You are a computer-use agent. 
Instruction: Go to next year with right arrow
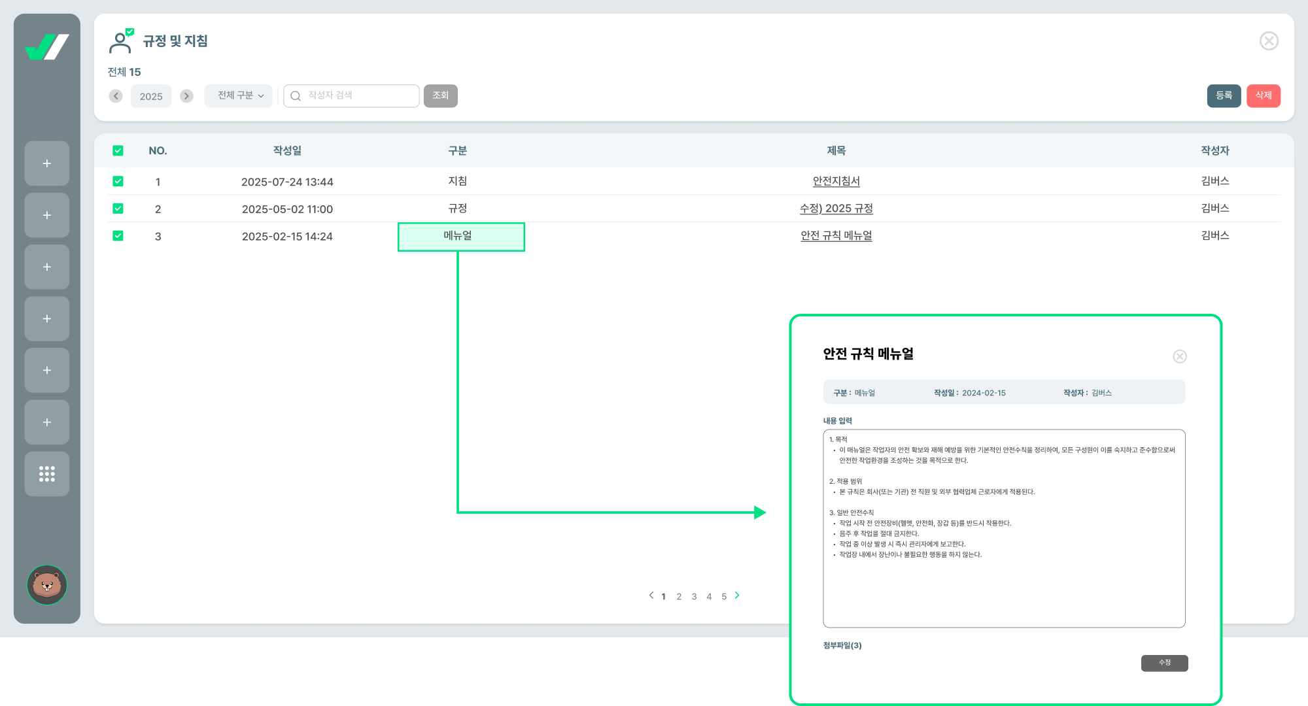[x=186, y=96]
